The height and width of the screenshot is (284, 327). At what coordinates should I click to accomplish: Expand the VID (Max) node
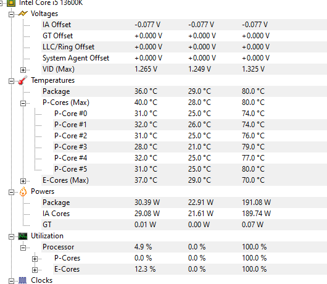(23, 70)
